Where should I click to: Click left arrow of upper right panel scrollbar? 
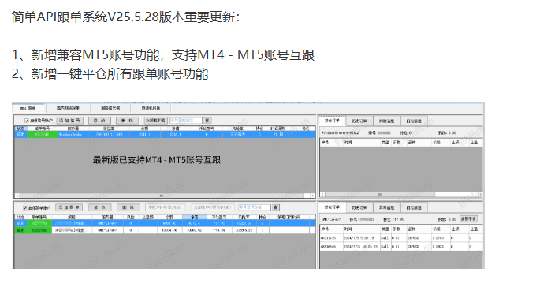click(x=322, y=195)
